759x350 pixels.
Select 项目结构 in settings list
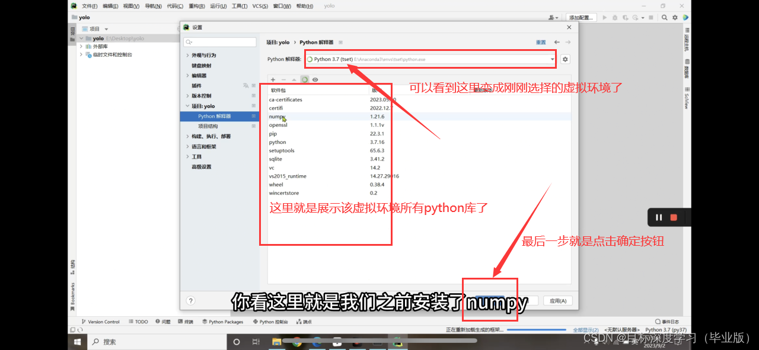point(208,126)
